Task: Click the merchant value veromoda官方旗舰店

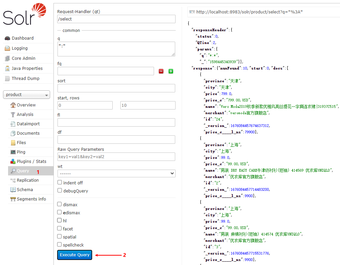Action: click(249, 113)
